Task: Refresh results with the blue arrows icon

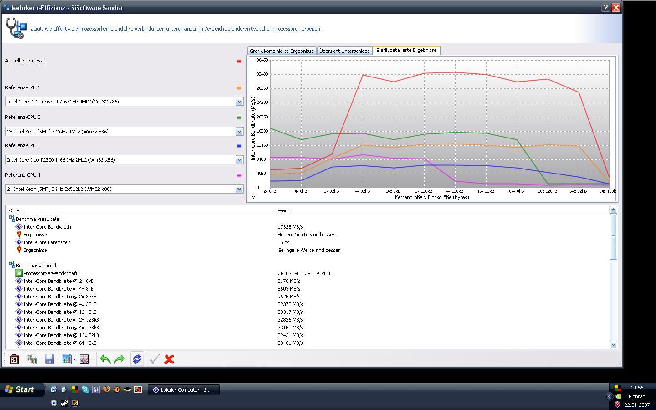Action: tap(137, 359)
